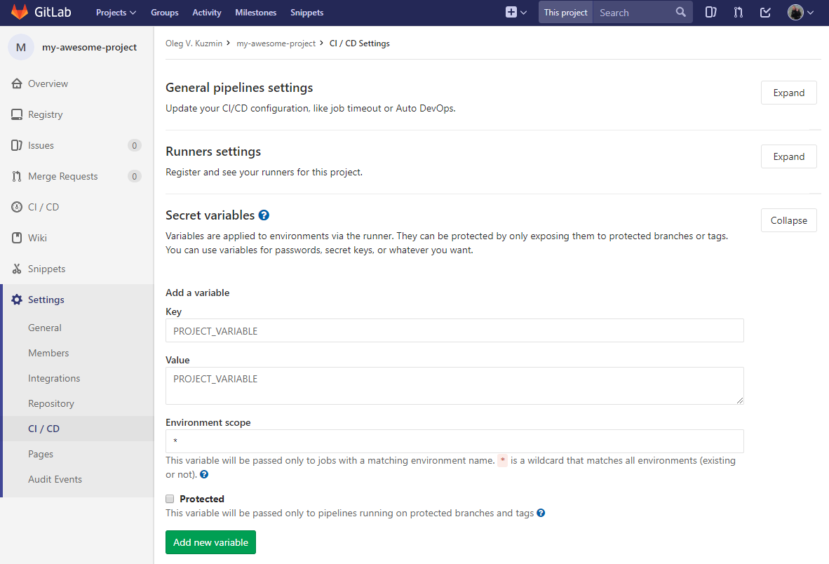
Task: Click the merge requests icon in top bar
Action: (738, 12)
